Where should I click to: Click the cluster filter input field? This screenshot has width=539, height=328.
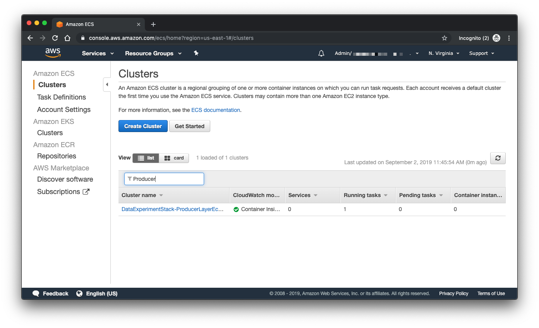tap(164, 179)
